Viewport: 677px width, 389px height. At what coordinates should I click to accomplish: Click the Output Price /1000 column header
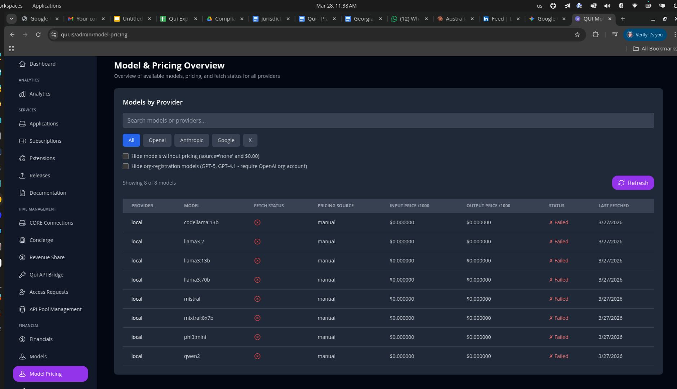488,206
